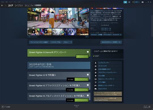153x110 pixels.
Task: Click the Steam Cloud icon
Action: click(x=95, y=89)
